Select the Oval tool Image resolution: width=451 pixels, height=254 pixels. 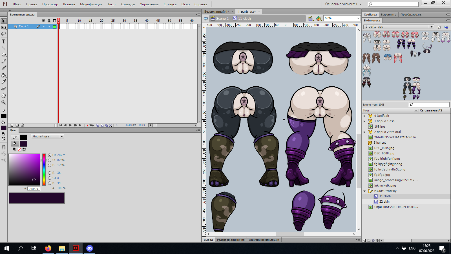point(4,55)
